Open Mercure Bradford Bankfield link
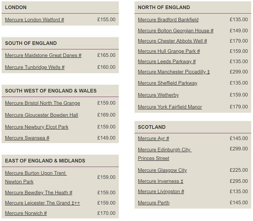253x221 pixels. click(168, 19)
